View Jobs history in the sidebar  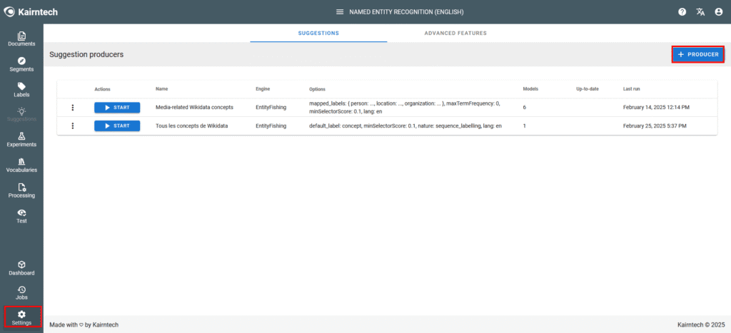coord(21,292)
